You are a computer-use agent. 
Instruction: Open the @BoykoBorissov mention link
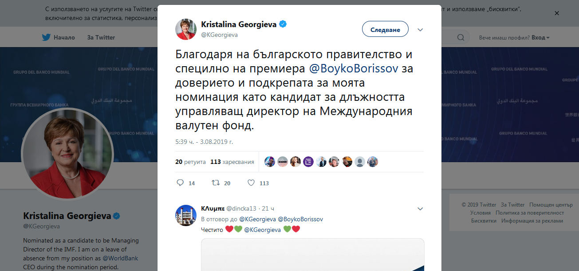pyautogui.click(x=354, y=69)
